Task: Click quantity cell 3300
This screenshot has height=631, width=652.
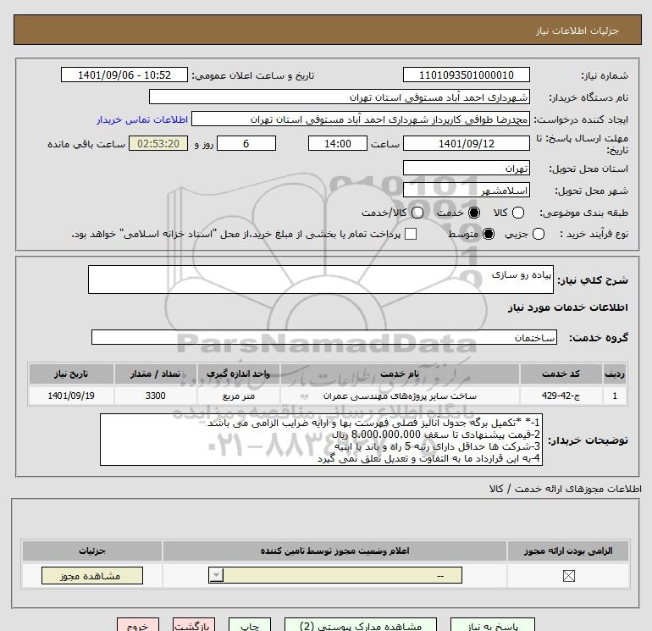Action: tap(155, 396)
